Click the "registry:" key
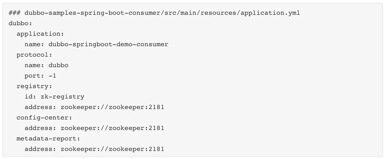Viewport: 385px width, 159px height. point(34,86)
